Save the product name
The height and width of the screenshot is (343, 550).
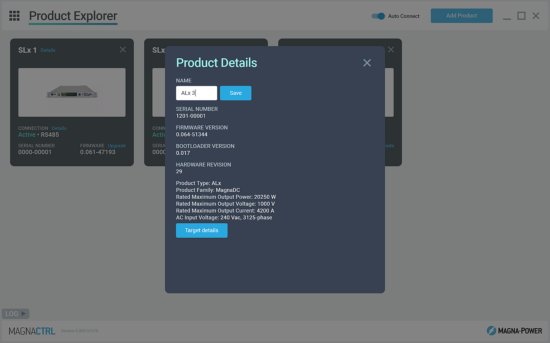(x=236, y=93)
